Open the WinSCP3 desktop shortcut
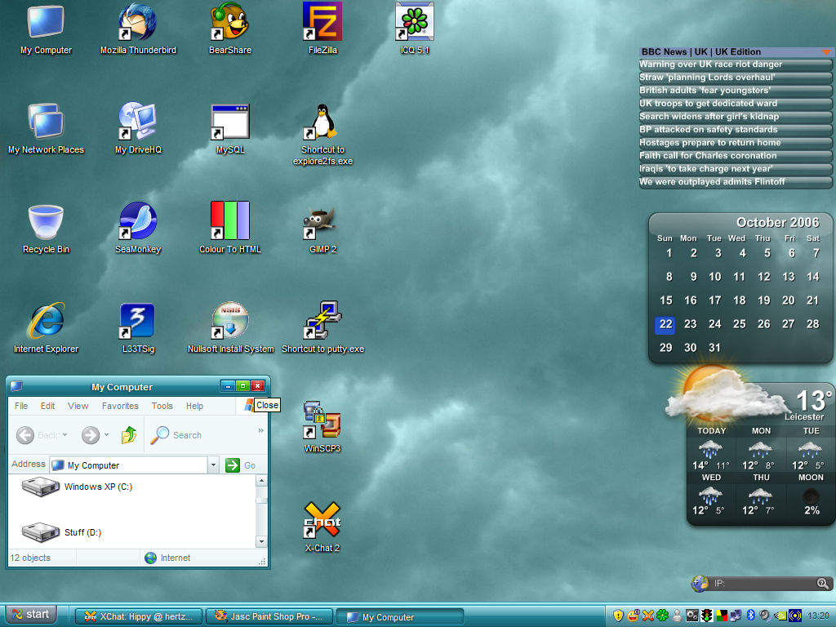This screenshot has width=836, height=627. [x=322, y=427]
